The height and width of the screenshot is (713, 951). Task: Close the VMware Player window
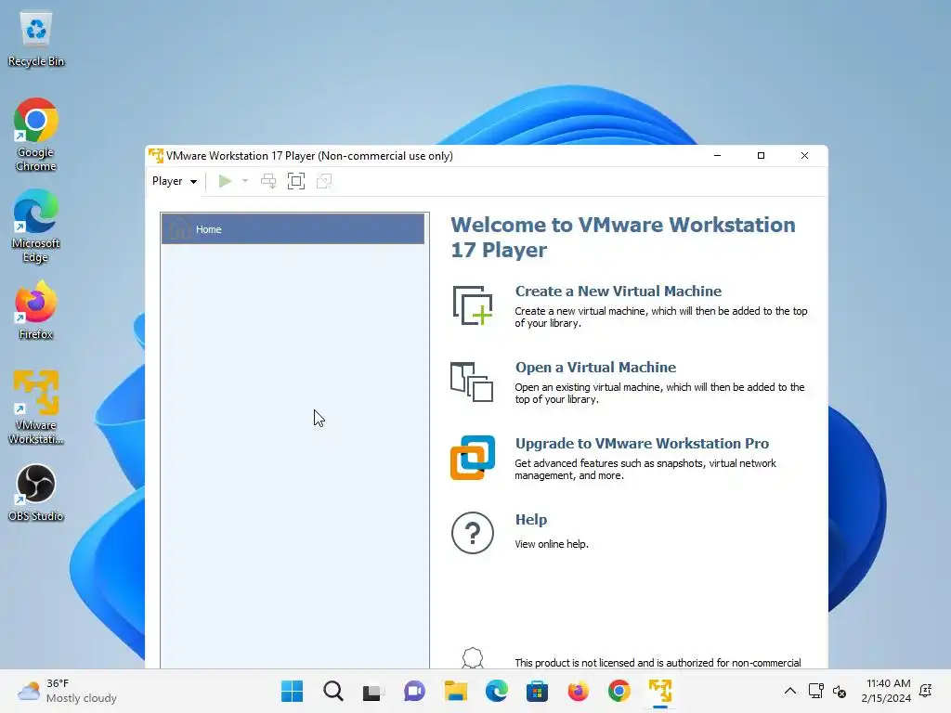pyautogui.click(x=805, y=156)
